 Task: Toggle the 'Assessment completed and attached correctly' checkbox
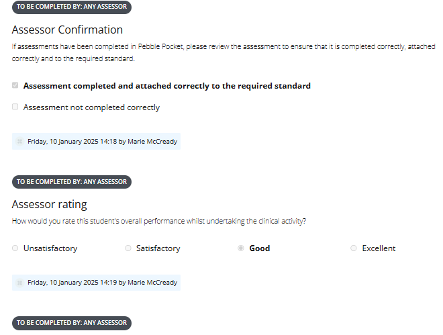pyautogui.click(x=15, y=85)
